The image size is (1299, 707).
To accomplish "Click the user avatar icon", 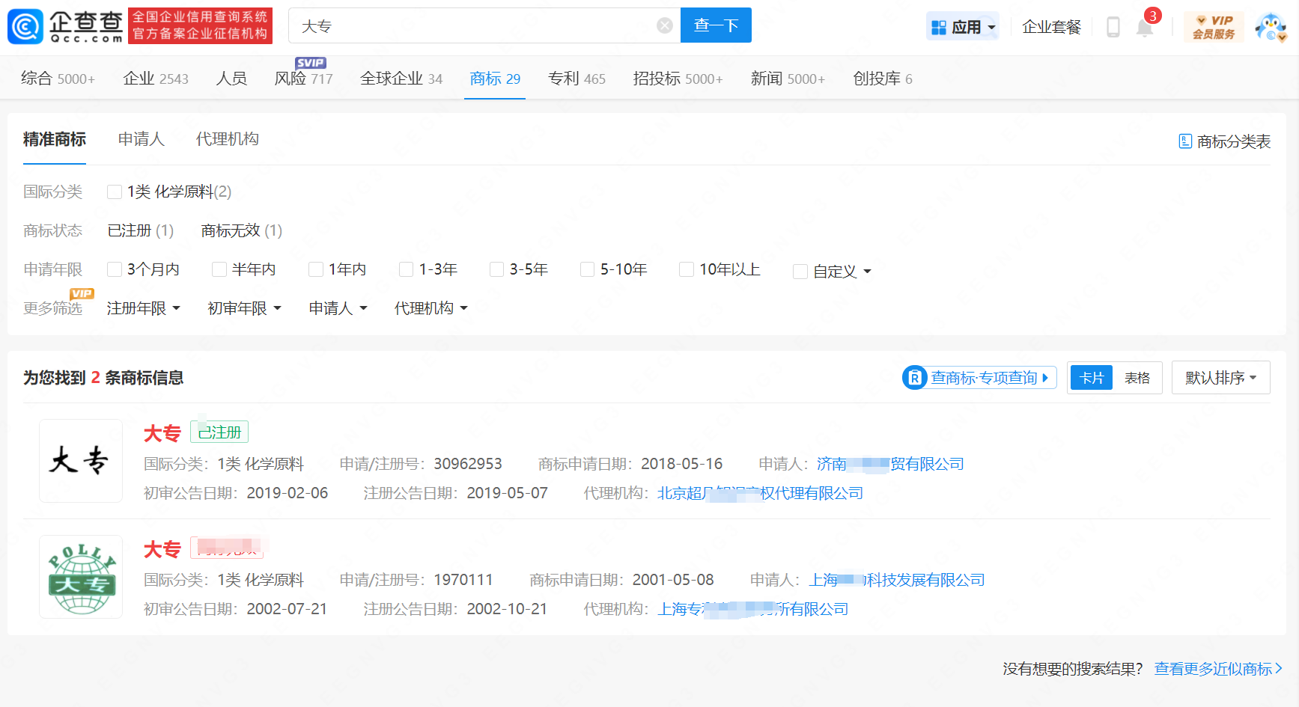I will (1270, 27).
